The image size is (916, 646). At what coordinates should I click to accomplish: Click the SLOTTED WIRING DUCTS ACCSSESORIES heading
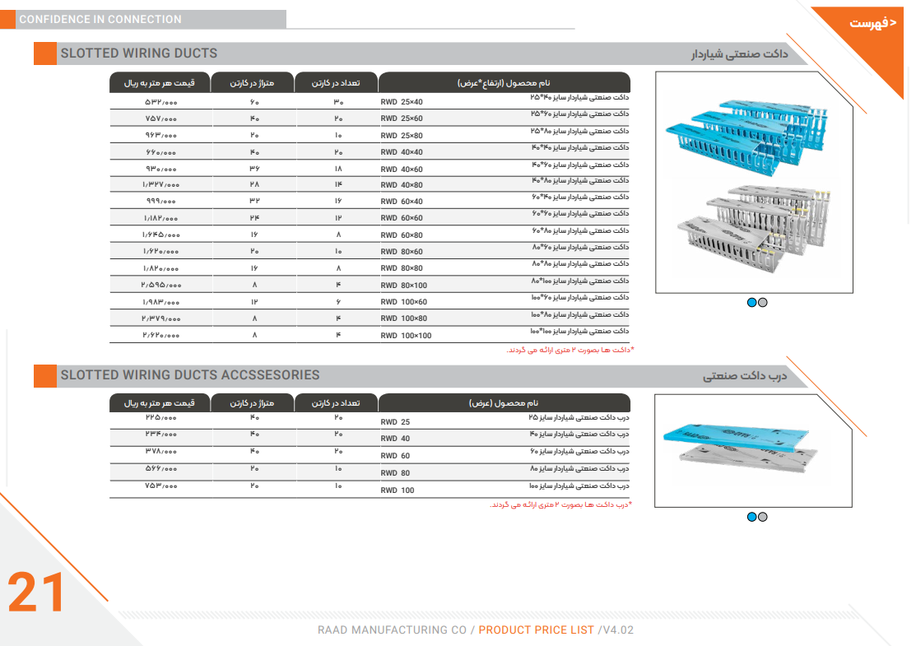(x=189, y=375)
